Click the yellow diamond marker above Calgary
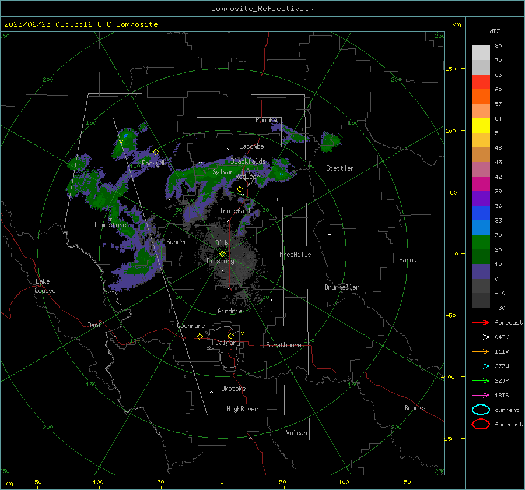 tap(230, 336)
